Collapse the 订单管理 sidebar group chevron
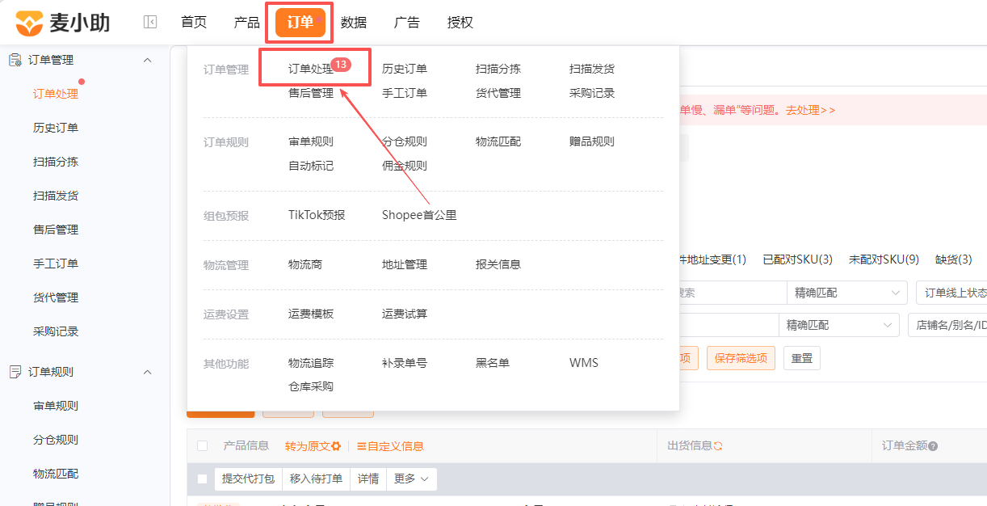Viewport: 987px width, 506px height. point(147,60)
